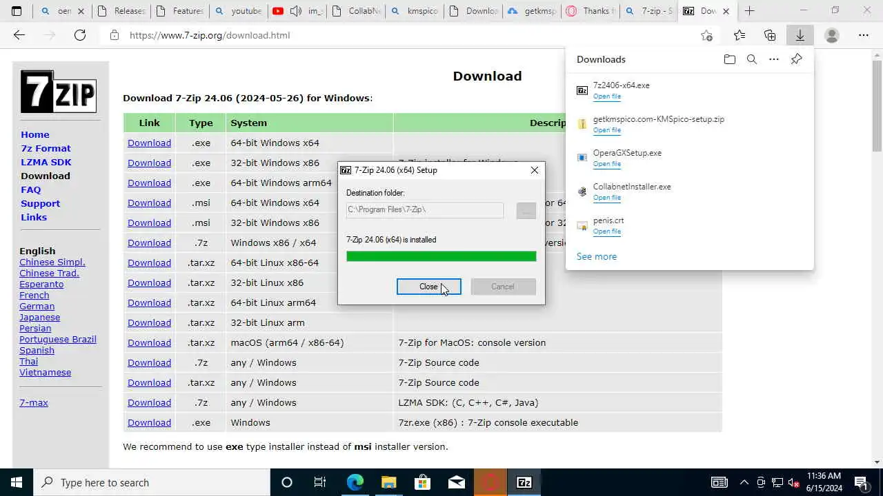883x496 pixels.
Task: Close the 'oem' search tab
Action: 81,11
